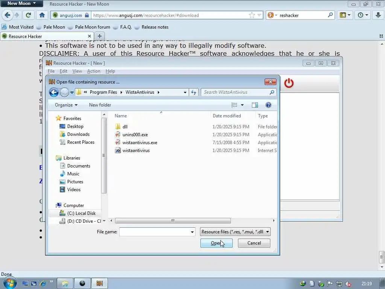Select (D:) CD Drive

tap(84, 221)
